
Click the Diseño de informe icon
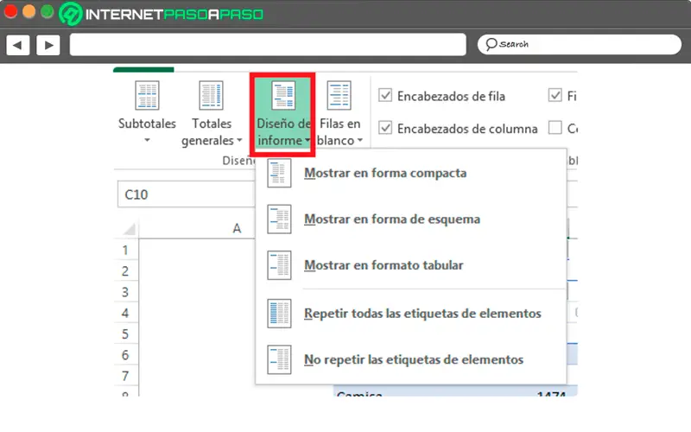(x=283, y=95)
